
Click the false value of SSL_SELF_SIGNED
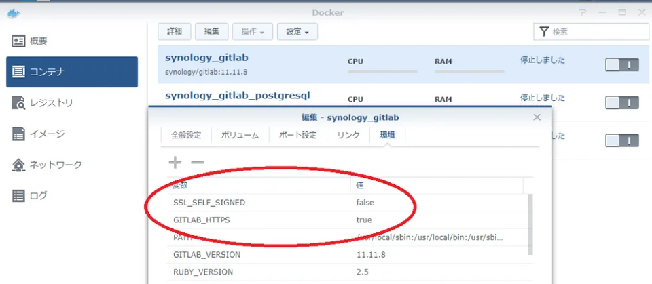point(365,203)
